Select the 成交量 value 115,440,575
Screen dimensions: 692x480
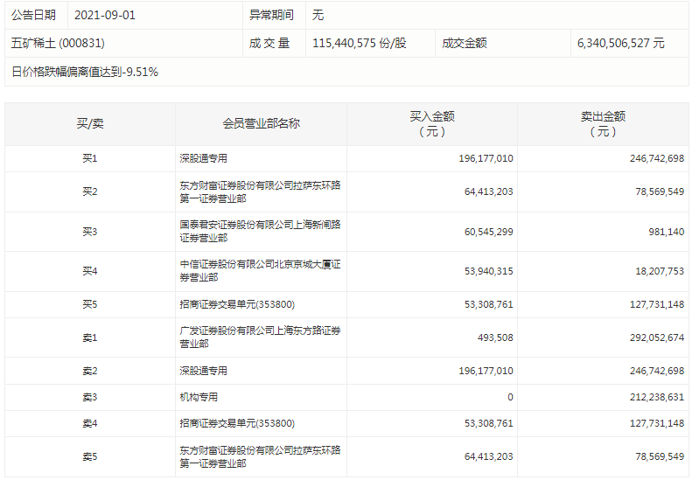coord(359,43)
